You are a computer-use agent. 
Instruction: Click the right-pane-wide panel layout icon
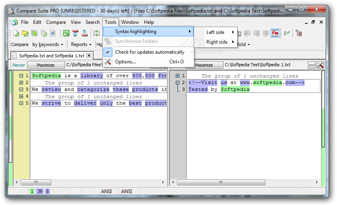click(257, 33)
